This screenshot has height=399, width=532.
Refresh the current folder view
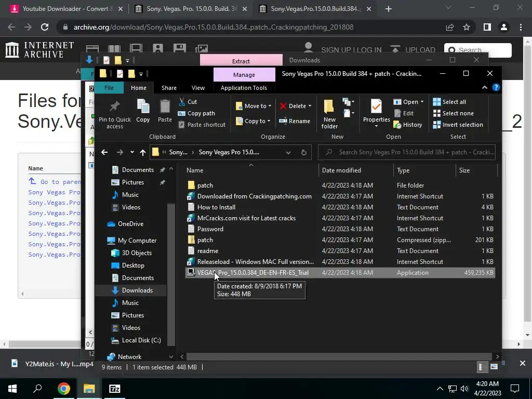tap(303, 152)
